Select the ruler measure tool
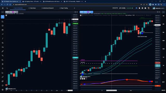This screenshot has width=166, height=93. coord(3,56)
